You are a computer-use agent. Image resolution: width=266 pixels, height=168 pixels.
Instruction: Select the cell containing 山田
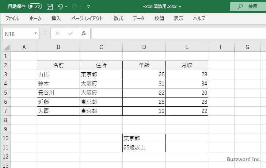[58, 75]
